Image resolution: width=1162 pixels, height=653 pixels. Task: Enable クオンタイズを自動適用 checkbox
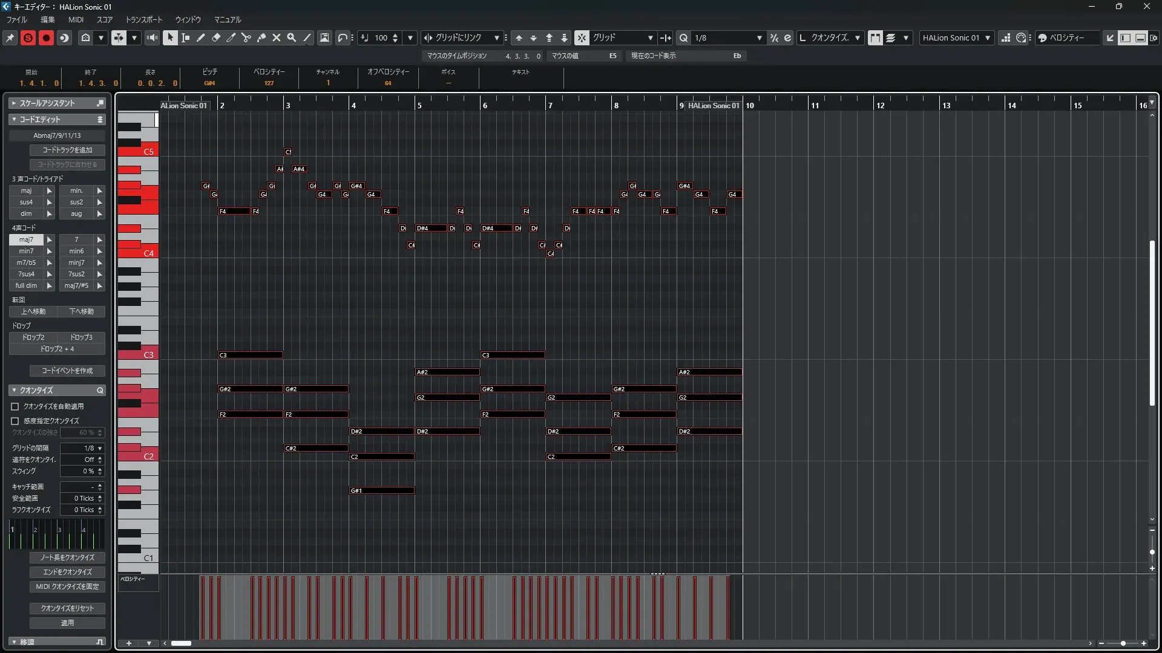pos(15,406)
